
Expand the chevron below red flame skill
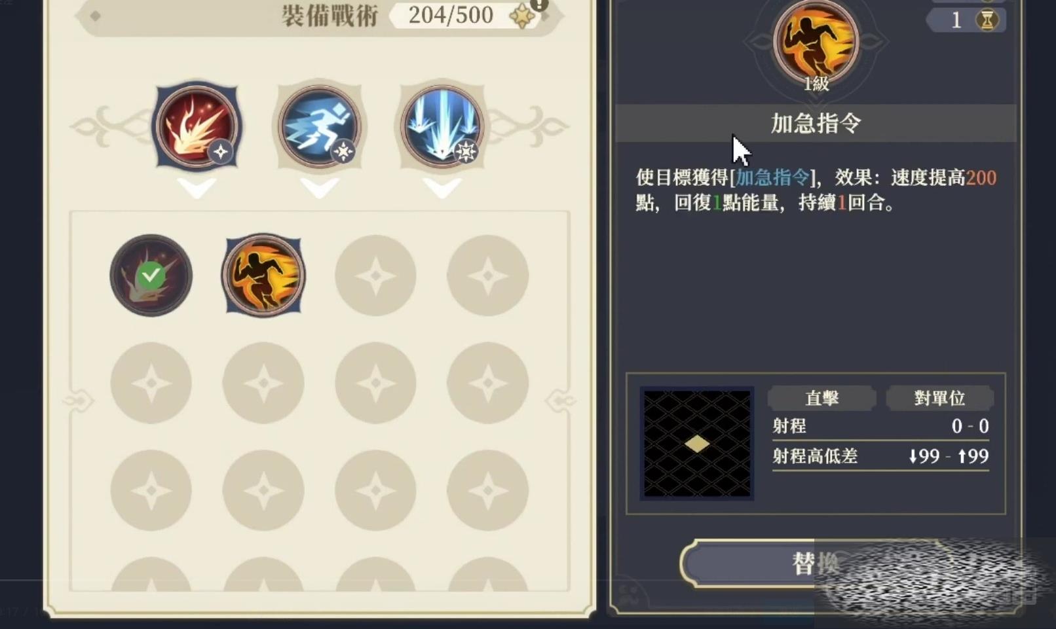pos(197,189)
